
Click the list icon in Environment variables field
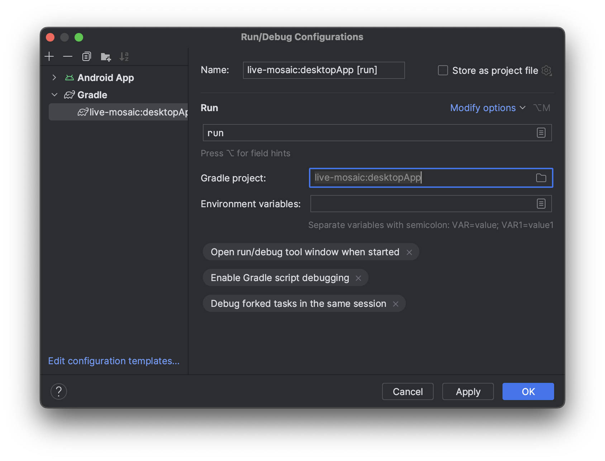click(x=541, y=204)
